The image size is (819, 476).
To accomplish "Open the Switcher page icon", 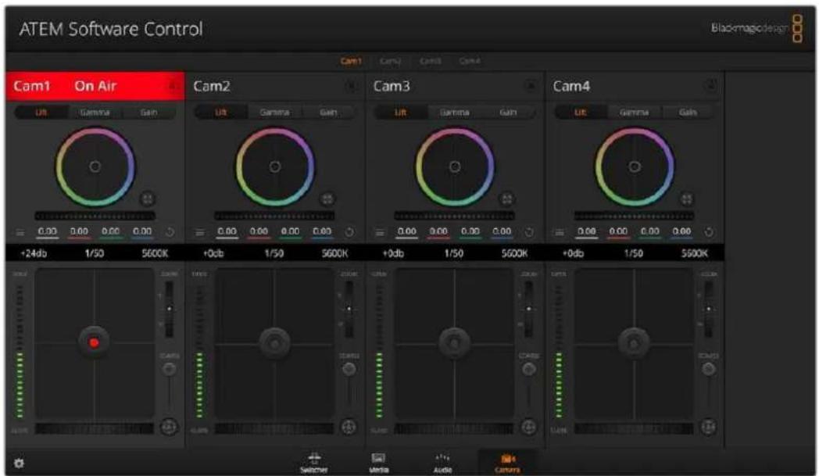I will coord(314,463).
